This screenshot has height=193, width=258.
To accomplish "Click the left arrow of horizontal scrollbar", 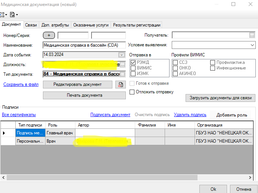I will (x=3, y=178).
